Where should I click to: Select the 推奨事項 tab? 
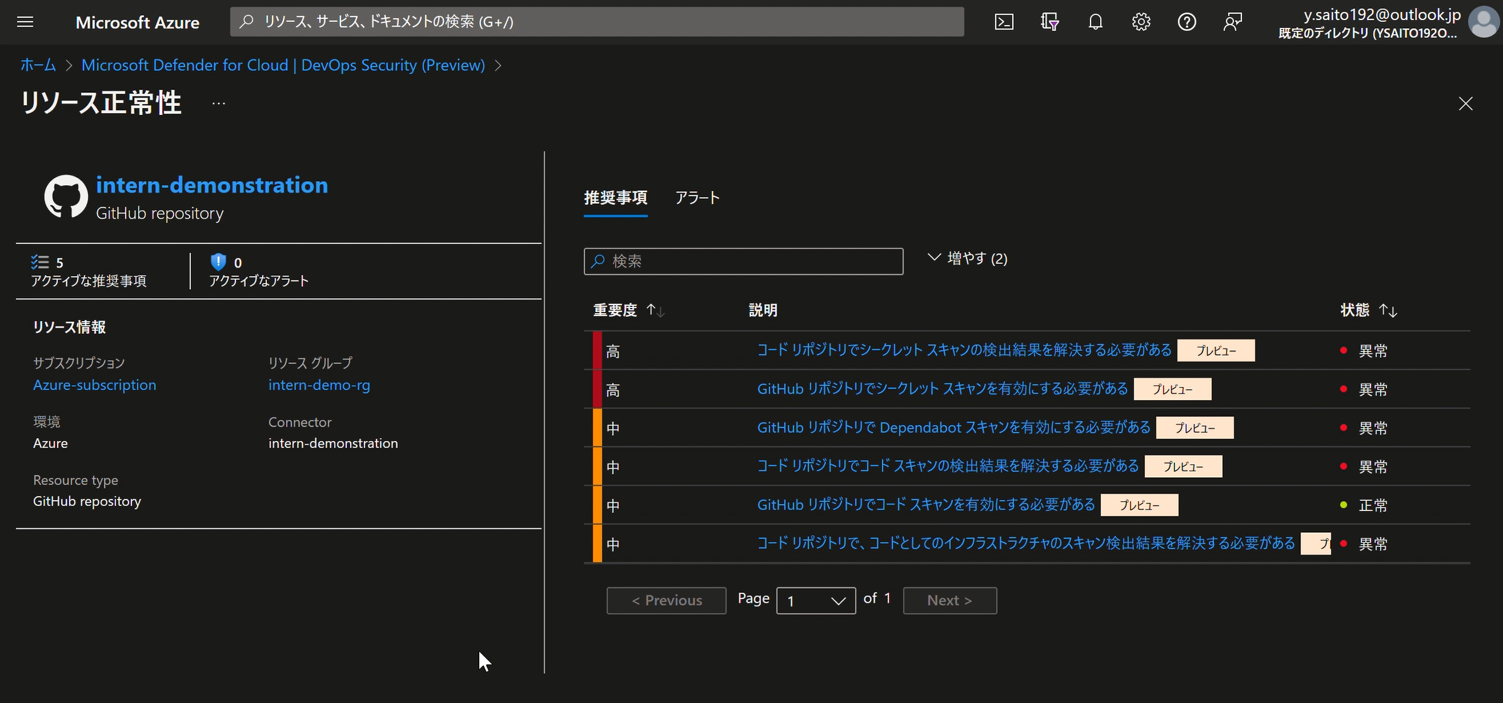click(x=616, y=198)
